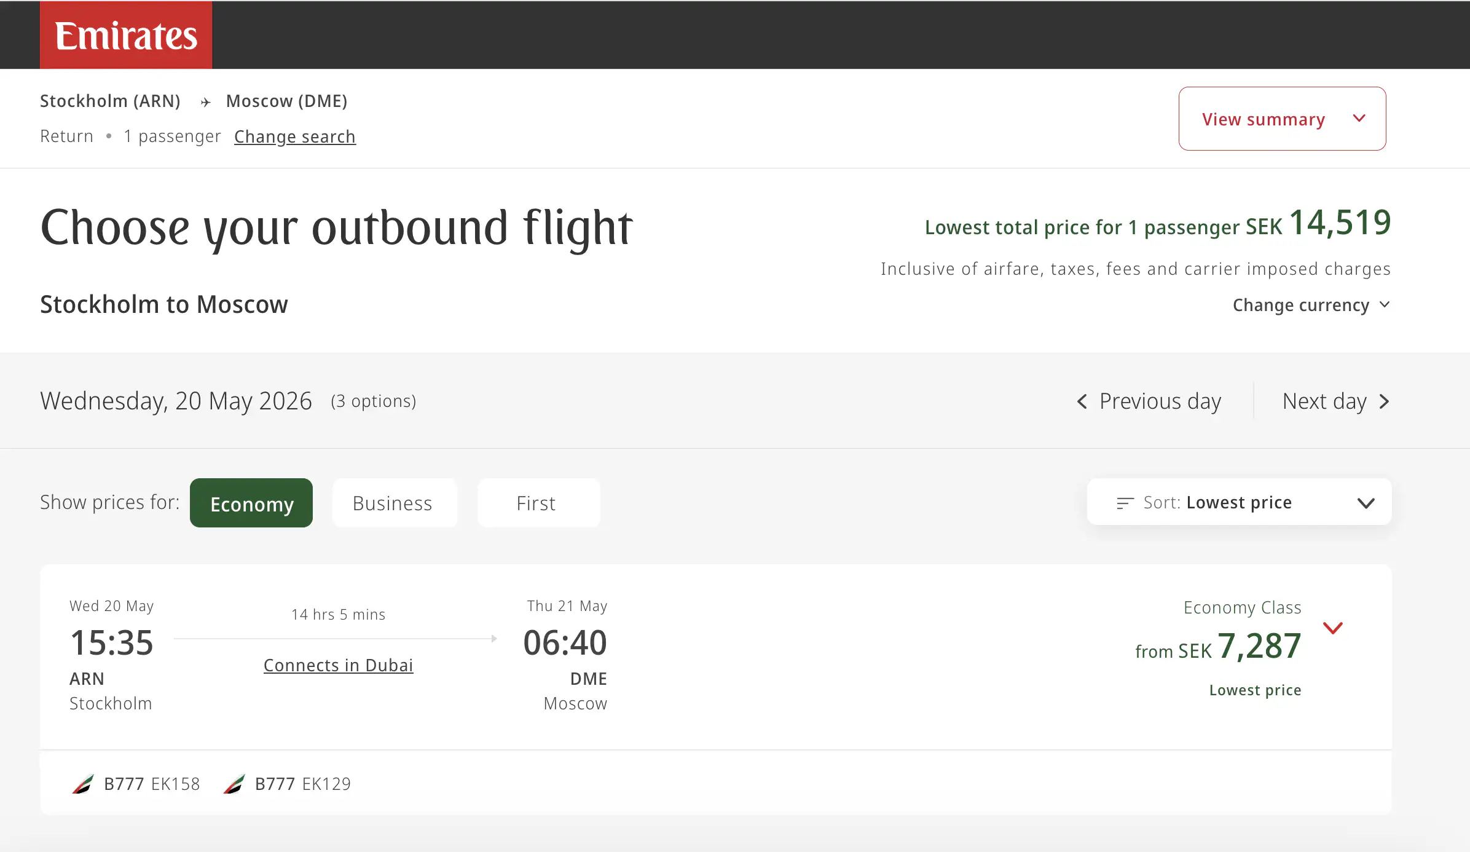
Task: Select the 15:35 Stockholm departure flight card
Action: click(716, 657)
